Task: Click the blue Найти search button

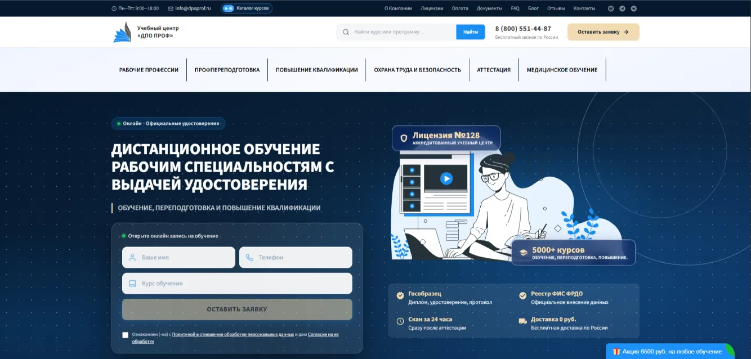Action: tap(471, 32)
